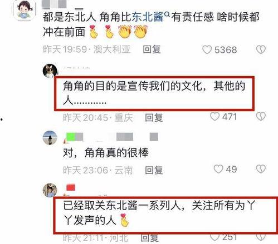Tap the search icon beside 东北酱

tap(167, 14)
